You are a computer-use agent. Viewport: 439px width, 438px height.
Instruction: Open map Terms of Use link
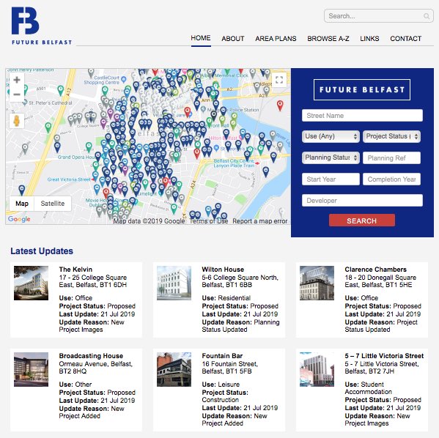pos(209,221)
